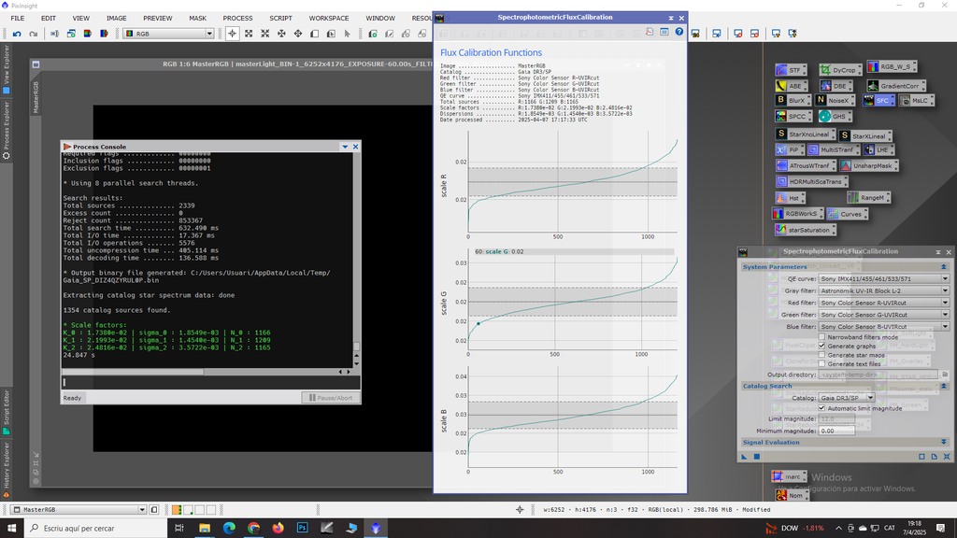
Task: Toggle Automatic limit magnitude checkbox
Action: [x=821, y=408]
